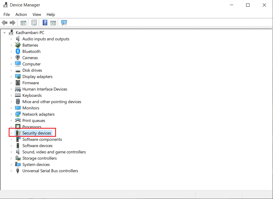Select Sound, video and game controllers label
Viewport: 273px width, 199px height.
(x=54, y=152)
